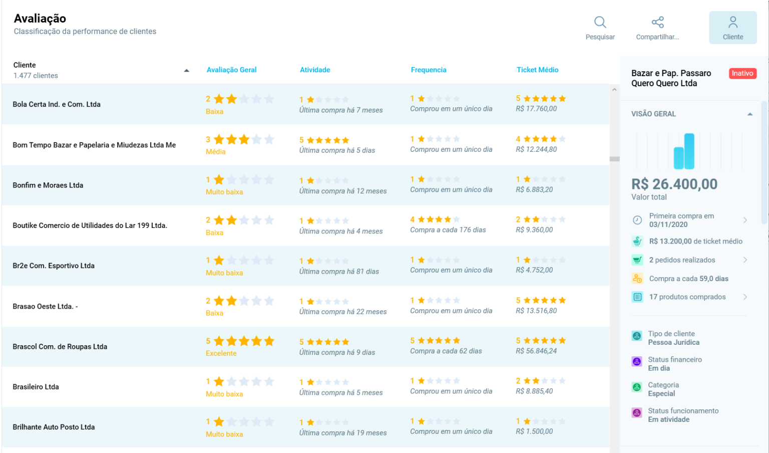Open search via the Pesquisar magnifier icon

click(x=600, y=23)
